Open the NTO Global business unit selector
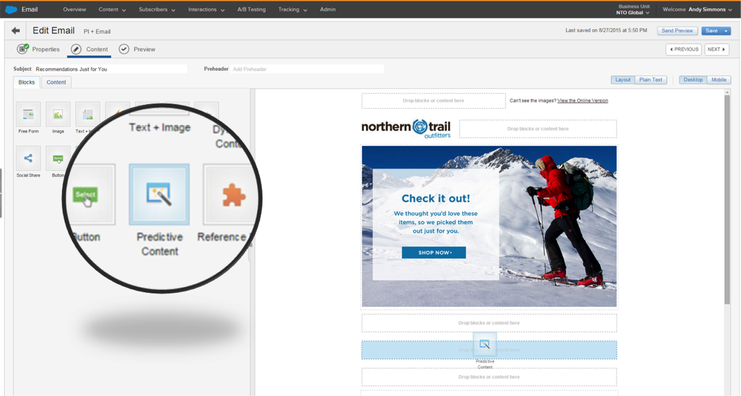Viewport: 741px width, 396px height. pos(632,13)
